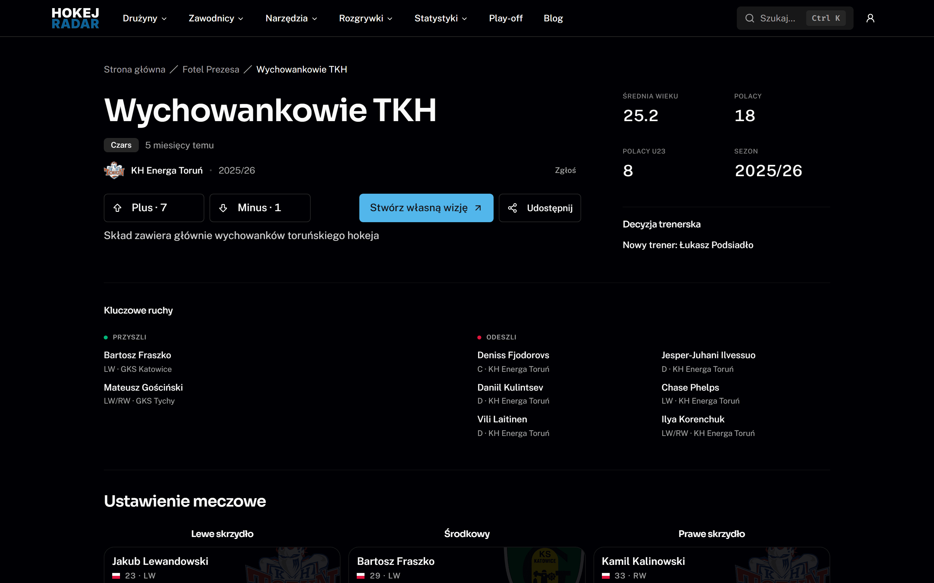Expand the Drużyny dropdown menu
Screen dimensions: 934x583
click(x=145, y=18)
